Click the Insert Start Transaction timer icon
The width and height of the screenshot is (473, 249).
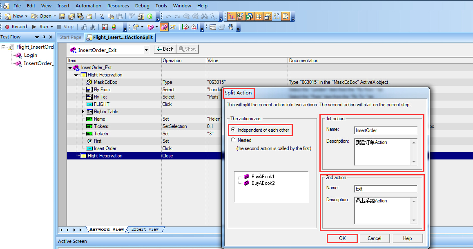(185, 27)
